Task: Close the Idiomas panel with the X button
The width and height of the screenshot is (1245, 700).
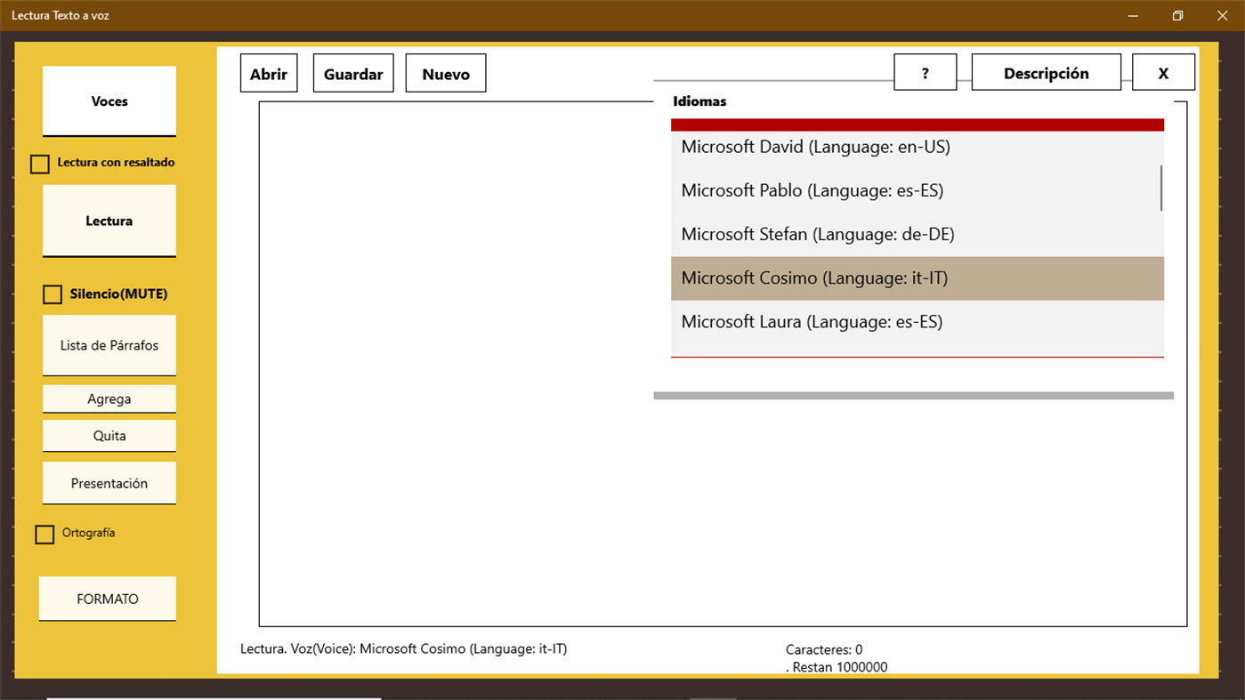Action: tap(1163, 71)
